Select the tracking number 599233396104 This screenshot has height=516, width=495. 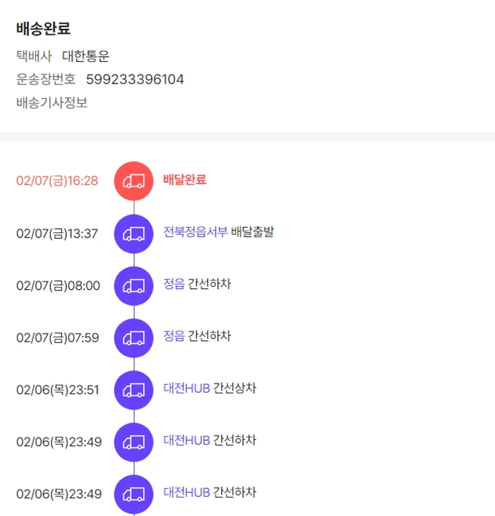(x=135, y=80)
